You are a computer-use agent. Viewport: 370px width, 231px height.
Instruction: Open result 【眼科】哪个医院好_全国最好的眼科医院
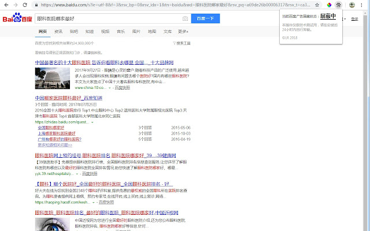[104, 184]
